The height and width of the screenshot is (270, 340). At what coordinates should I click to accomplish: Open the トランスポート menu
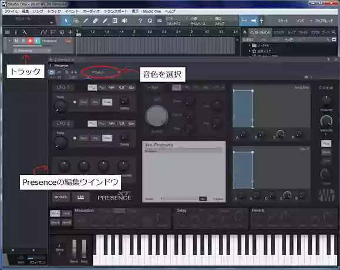[116, 11]
